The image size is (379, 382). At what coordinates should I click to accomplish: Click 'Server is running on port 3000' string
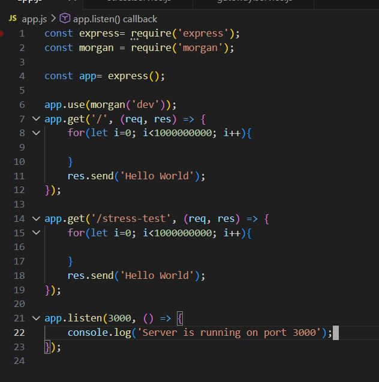[229, 333]
